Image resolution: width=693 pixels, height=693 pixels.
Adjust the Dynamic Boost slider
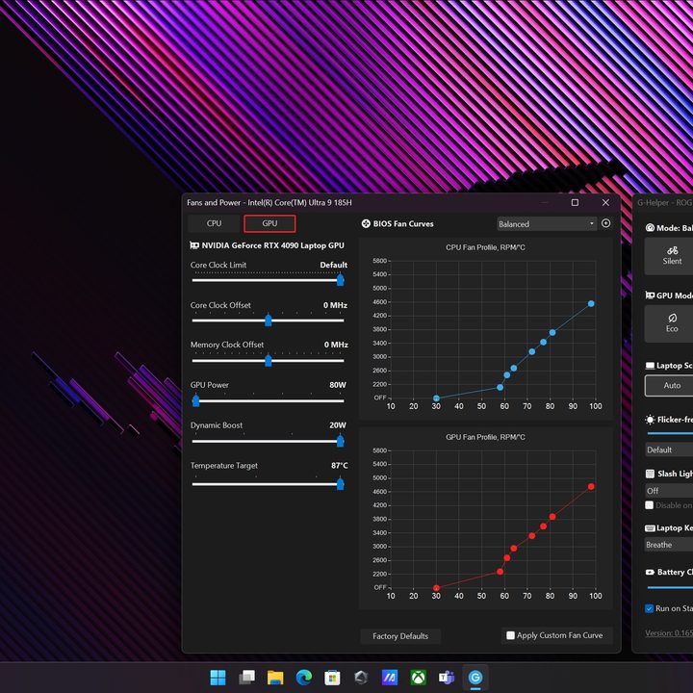(268, 441)
